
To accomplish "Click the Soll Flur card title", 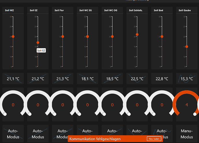I will [59, 10].
